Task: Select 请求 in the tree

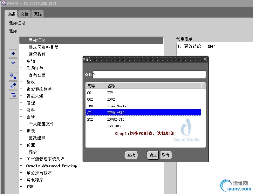Action: tap(33, 152)
